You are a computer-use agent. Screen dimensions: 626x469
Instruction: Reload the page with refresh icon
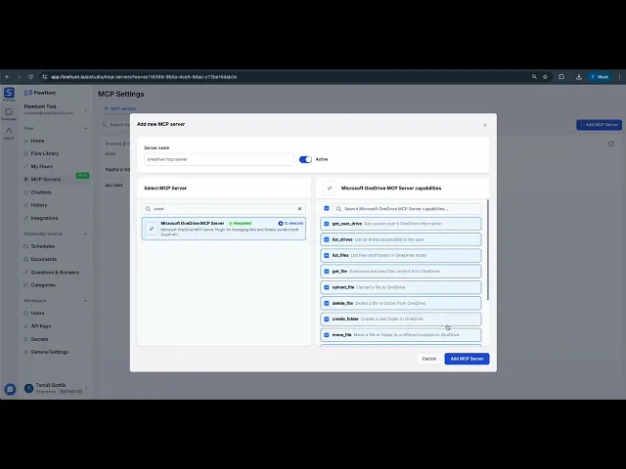click(x=30, y=77)
